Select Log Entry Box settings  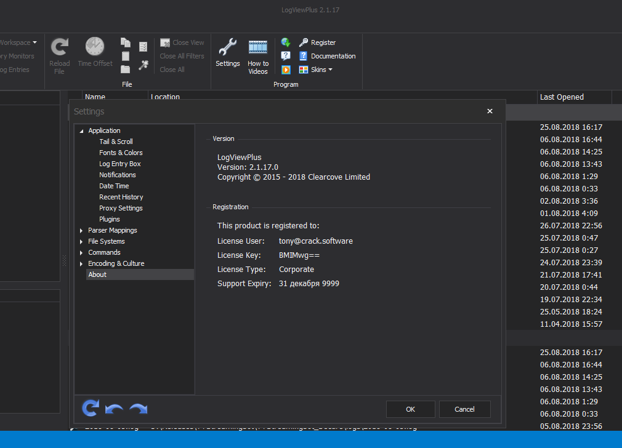pyautogui.click(x=120, y=164)
